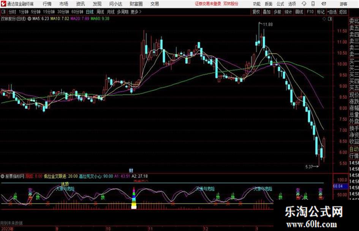359x231 pixels.
Task: Click the diamond icon at chart top-right
Action: (x=324, y=19)
